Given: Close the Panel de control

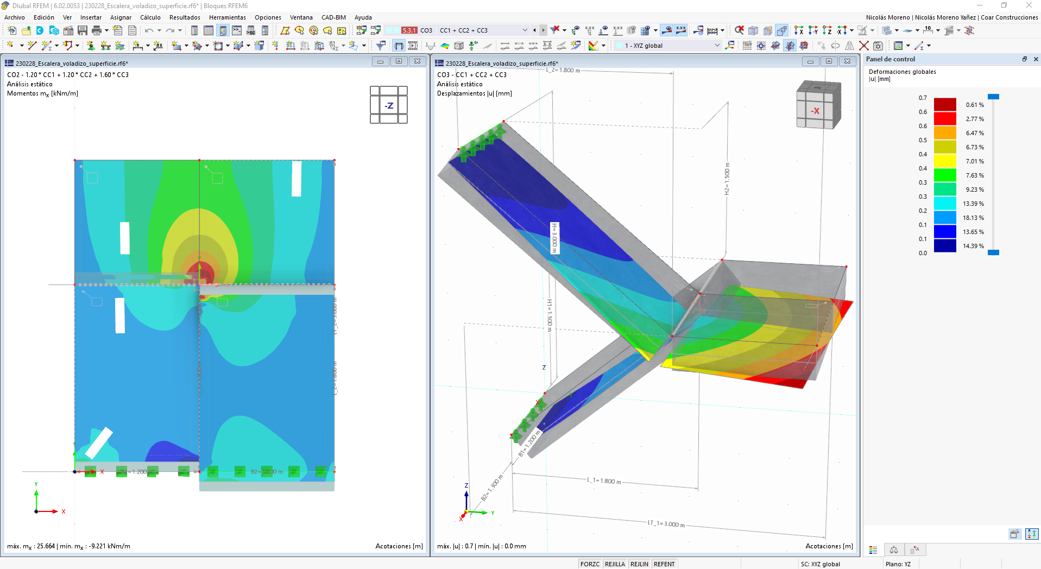Looking at the screenshot, I should 1036,59.
